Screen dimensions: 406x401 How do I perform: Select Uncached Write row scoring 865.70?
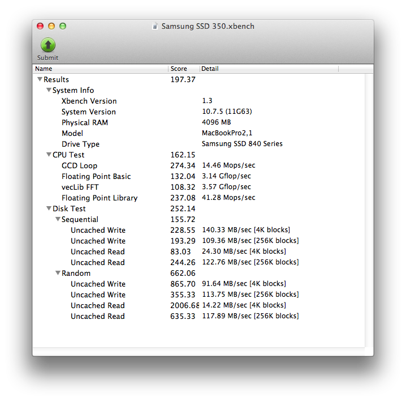[x=199, y=284]
